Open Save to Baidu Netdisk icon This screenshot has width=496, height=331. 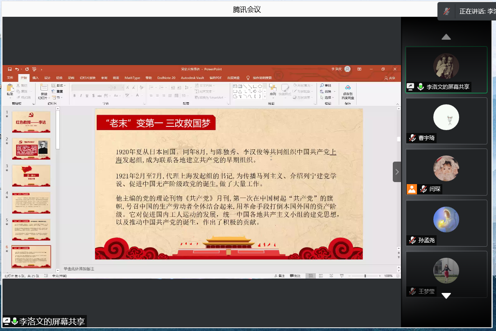click(347, 91)
